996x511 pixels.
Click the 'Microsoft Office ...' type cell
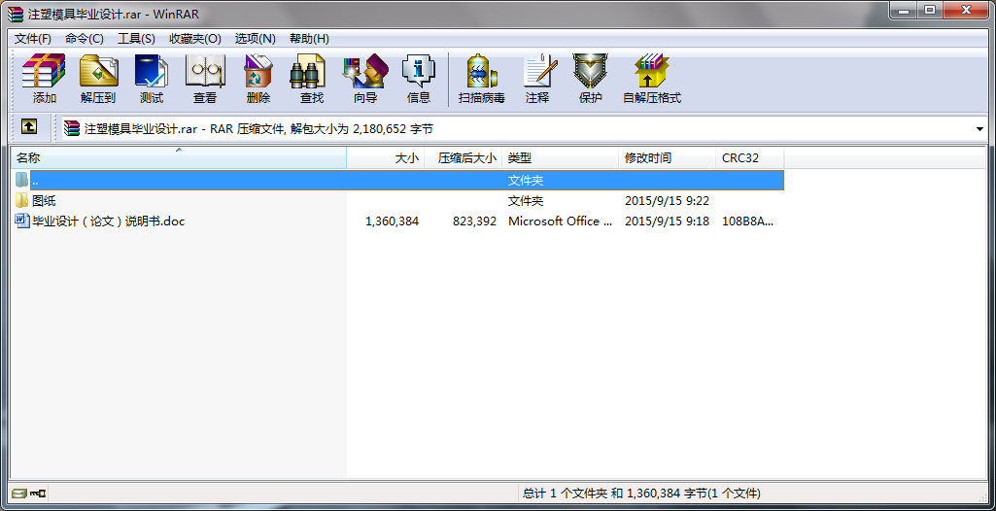[x=561, y=221]
